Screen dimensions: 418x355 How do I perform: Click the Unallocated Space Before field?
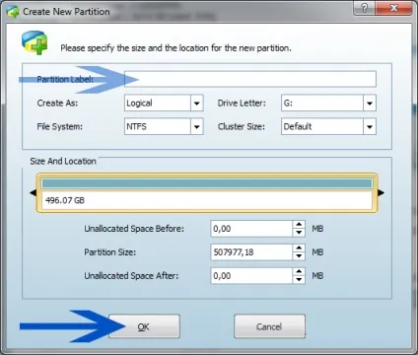(x=251, y=229)
